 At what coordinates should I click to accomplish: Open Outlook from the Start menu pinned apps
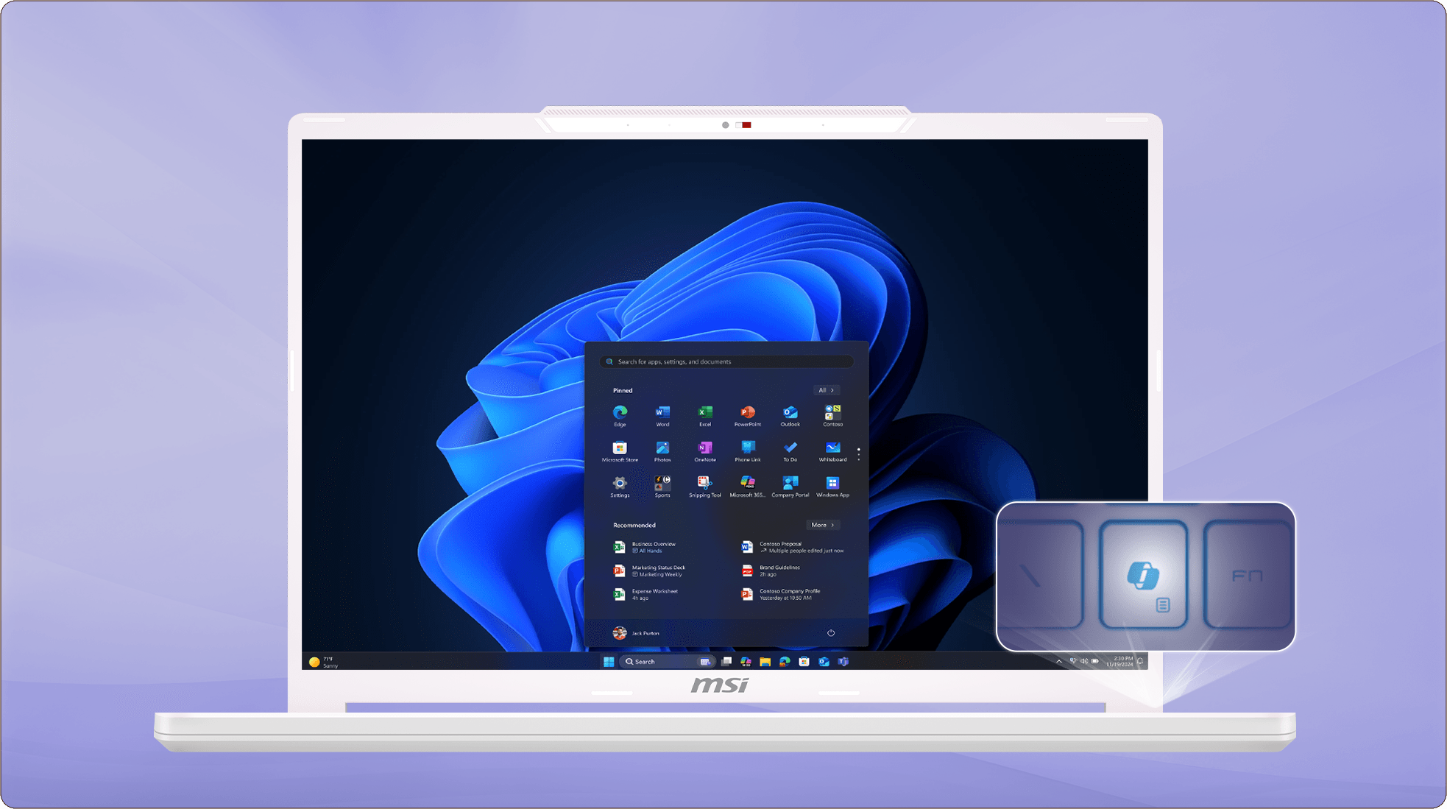[790, 415]
